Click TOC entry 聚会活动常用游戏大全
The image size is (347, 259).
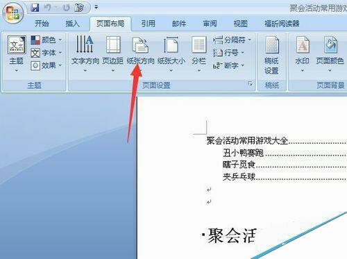point(247,140)
